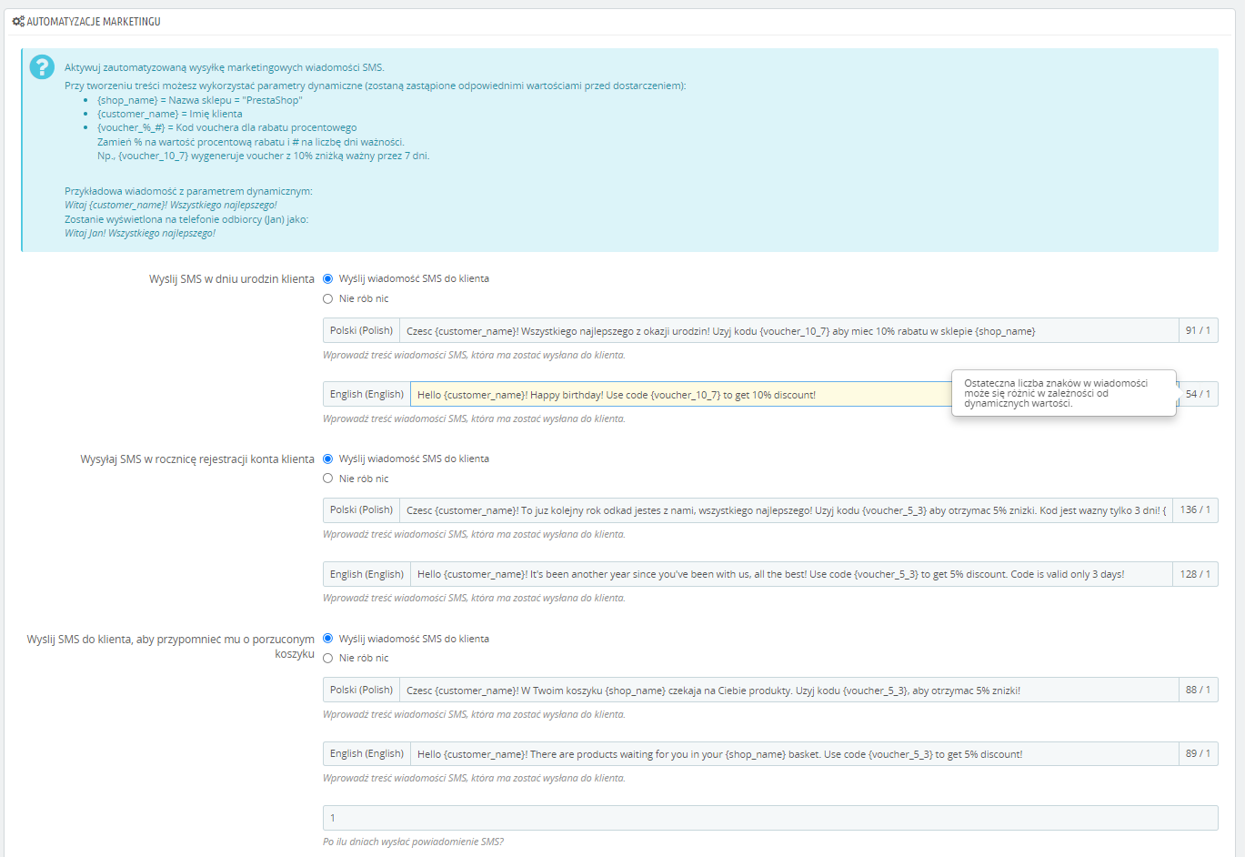Click the '{shop_name} = Nazwa sklepu' info line
This screenshot has width=1245, height=857.
200,100
